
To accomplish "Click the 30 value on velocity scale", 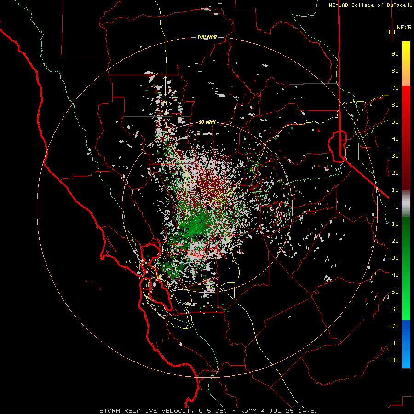I will pyautogui.click(x=395, y=156).
